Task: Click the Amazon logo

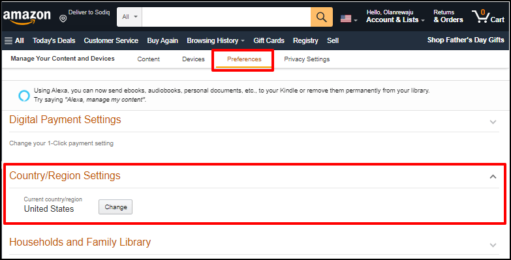Action: (27, 17)
